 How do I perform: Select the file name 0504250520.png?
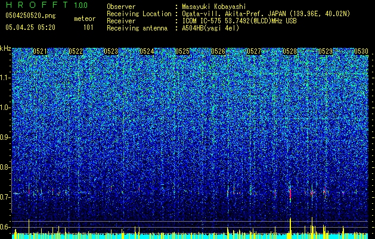coord(30,16)
